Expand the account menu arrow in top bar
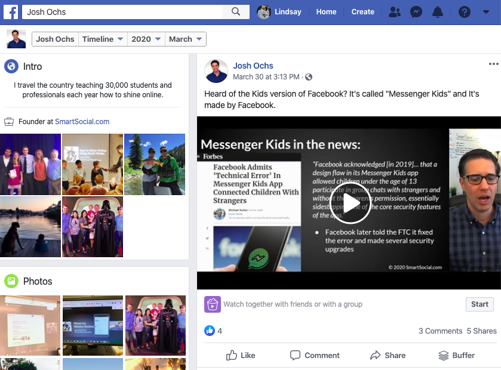The height and width of the screenshot is (370, 501). pos(485,12)
